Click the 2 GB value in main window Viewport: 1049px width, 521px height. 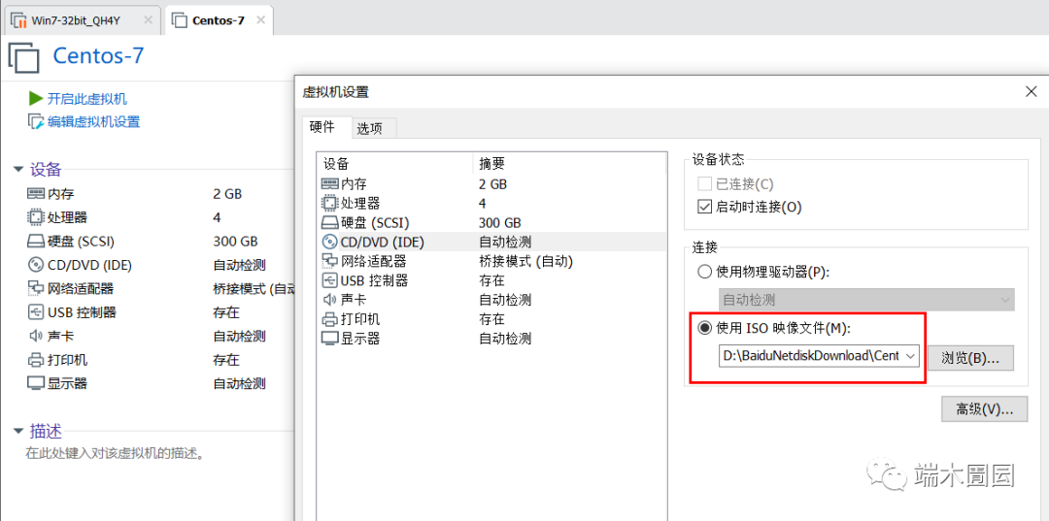(x=227, y=194)
